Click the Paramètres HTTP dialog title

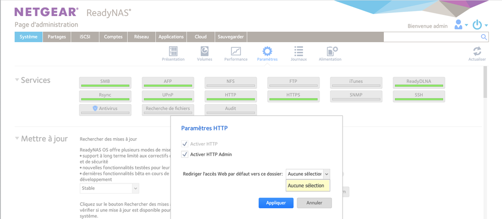coord(204,128)
